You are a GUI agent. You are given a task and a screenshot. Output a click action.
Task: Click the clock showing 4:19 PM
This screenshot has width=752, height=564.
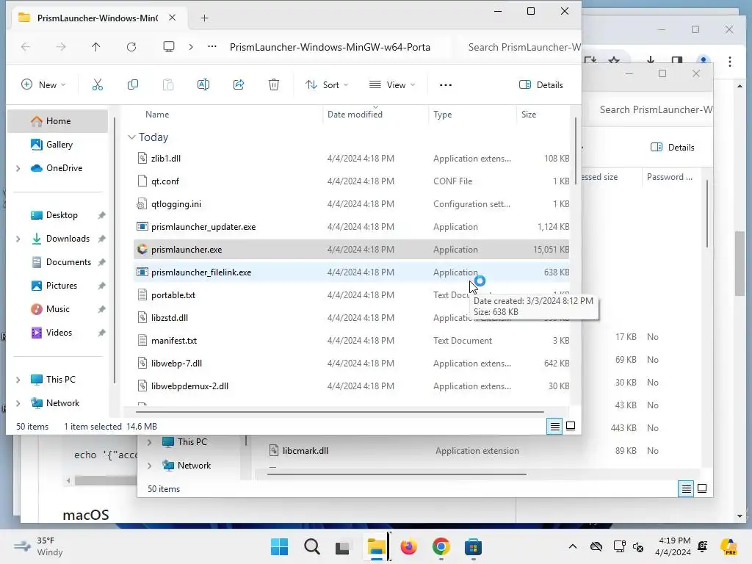tap(674, 546)
